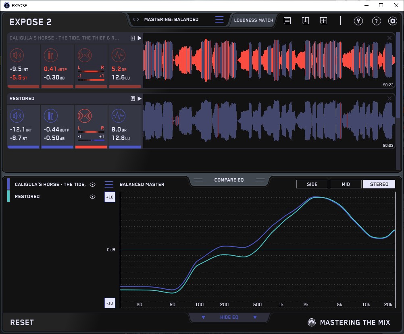Click the Balanced Master label
Viewport: 404px width, 334px height.
coord(142,184)
